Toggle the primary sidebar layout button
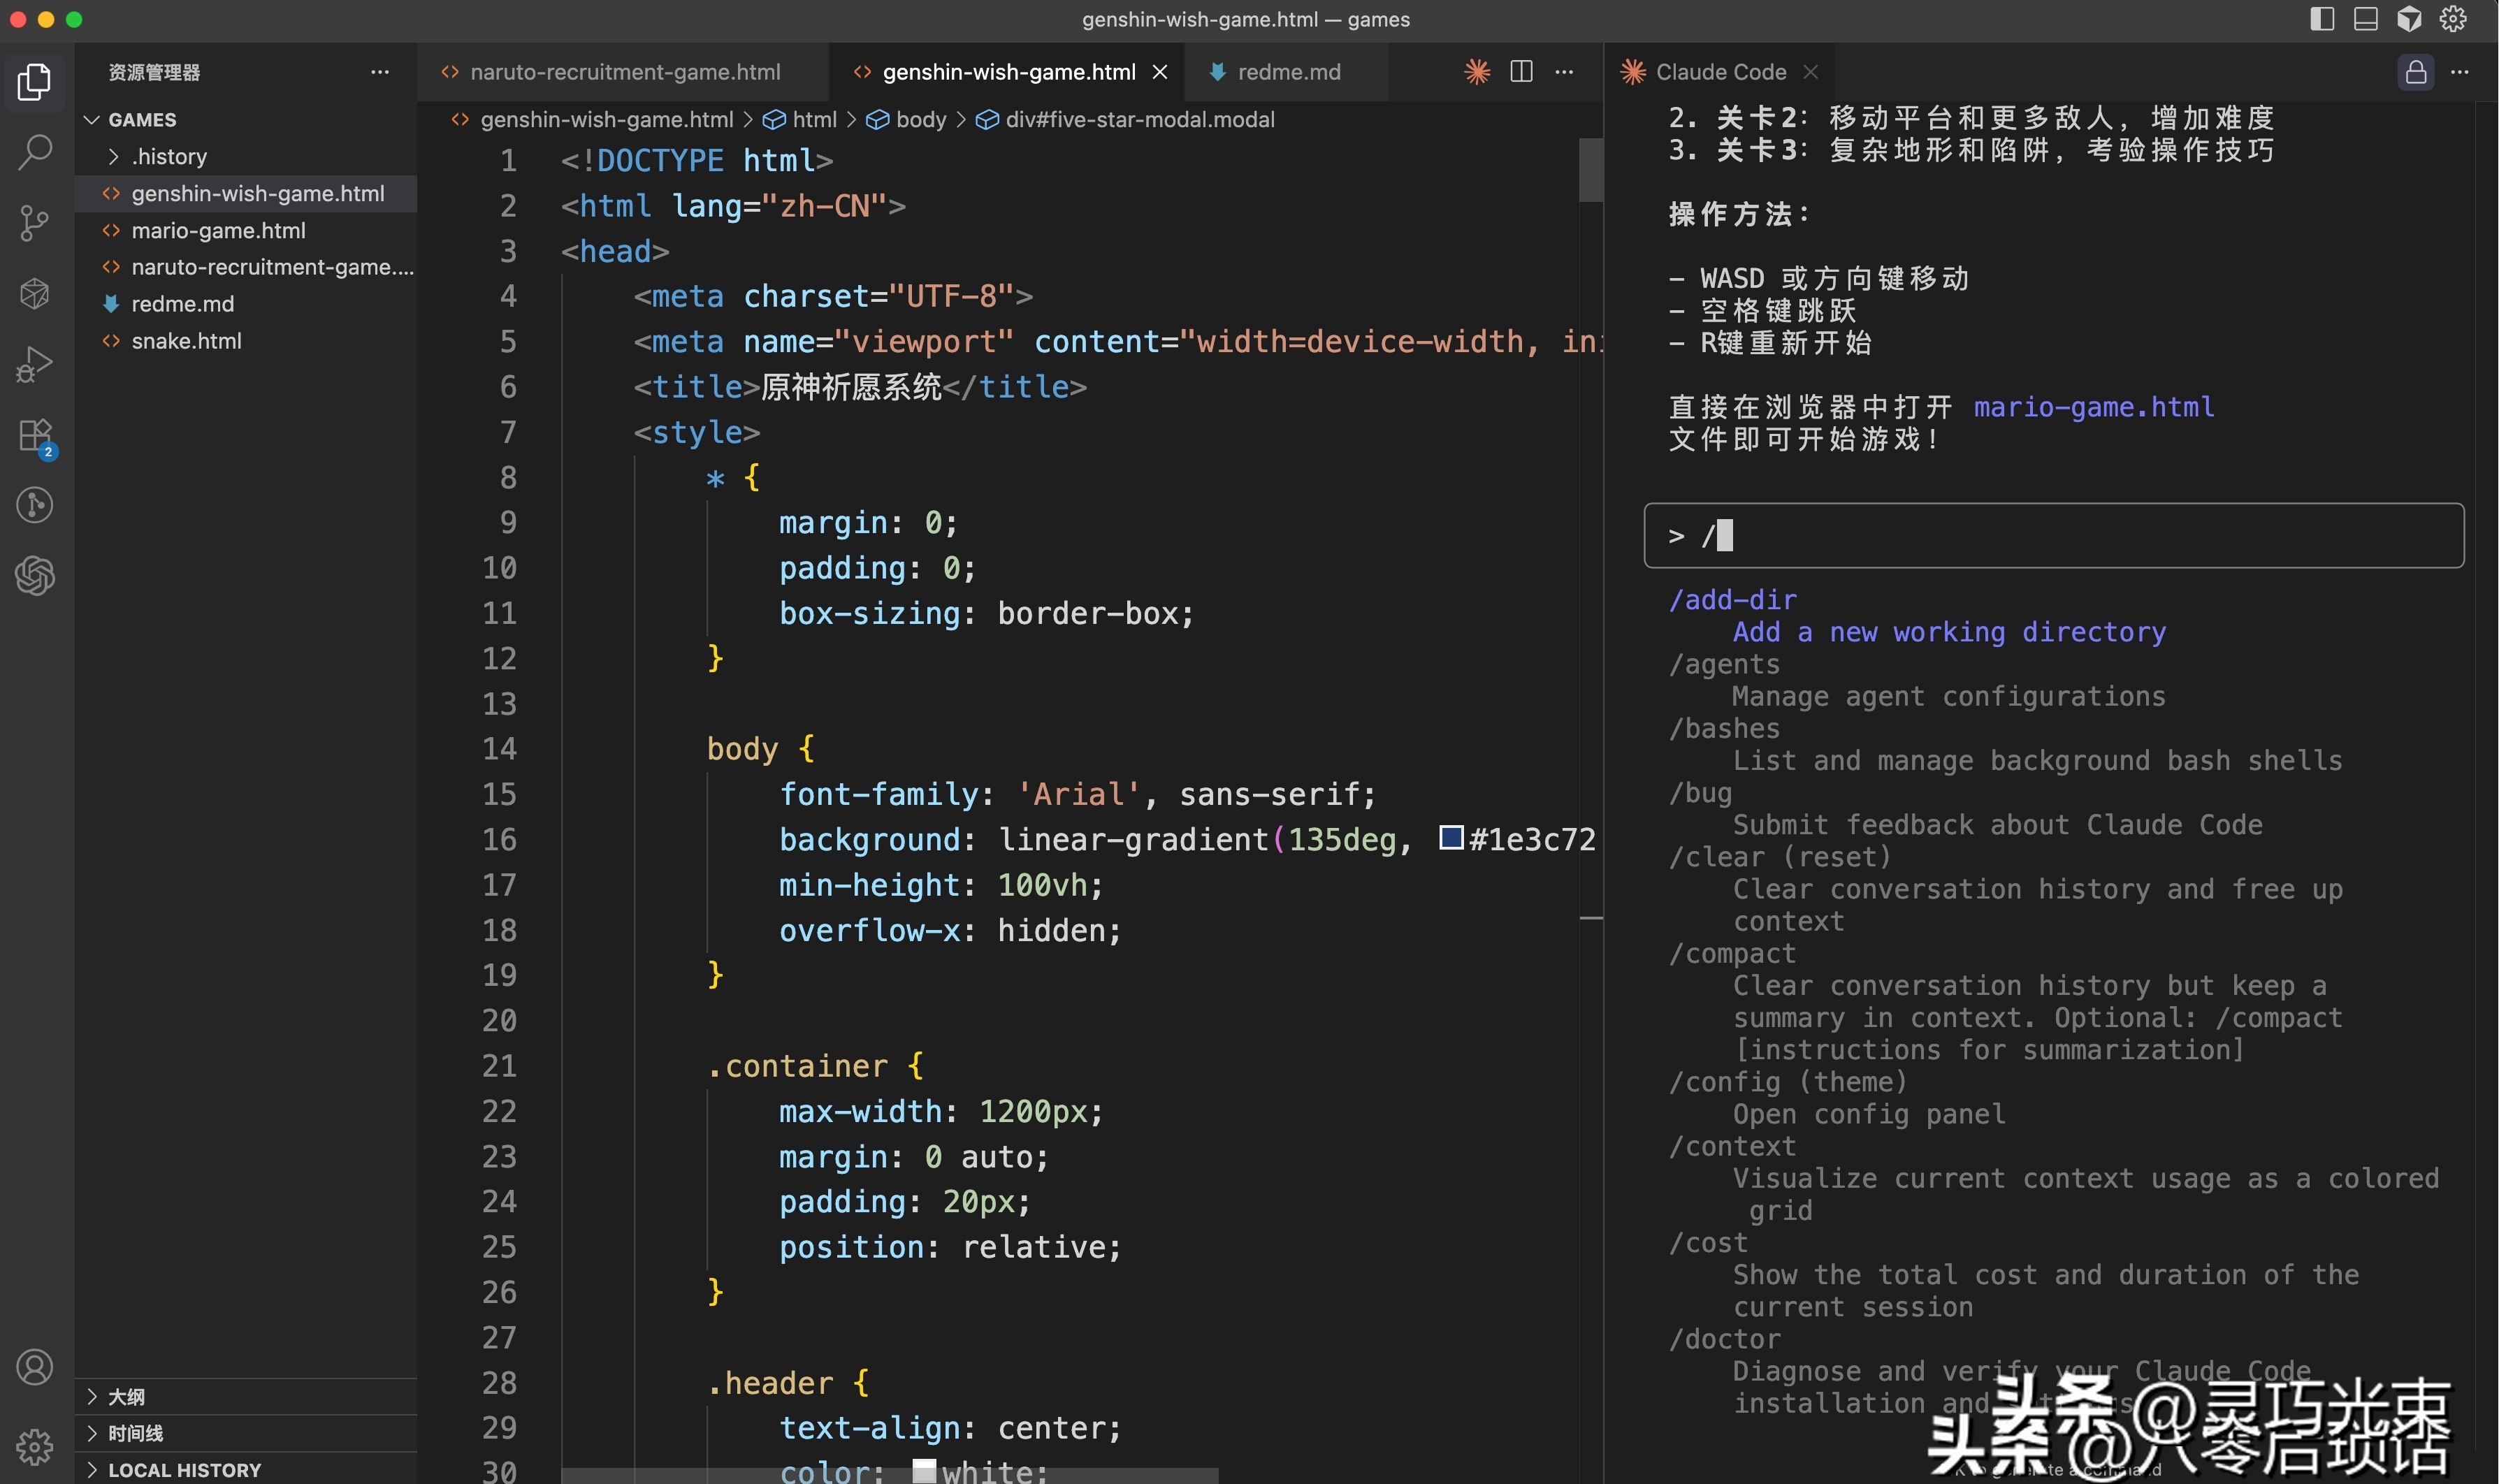This screenshot has height=1484, width=2499. pyautogui.click(x=2322, y=19)
